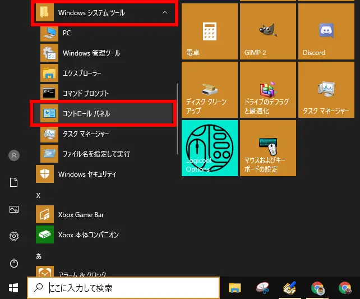The width and height of the screenshot is (360, 299).
Task: Open Pictures from the start sidebar
Action: (14, 209)
